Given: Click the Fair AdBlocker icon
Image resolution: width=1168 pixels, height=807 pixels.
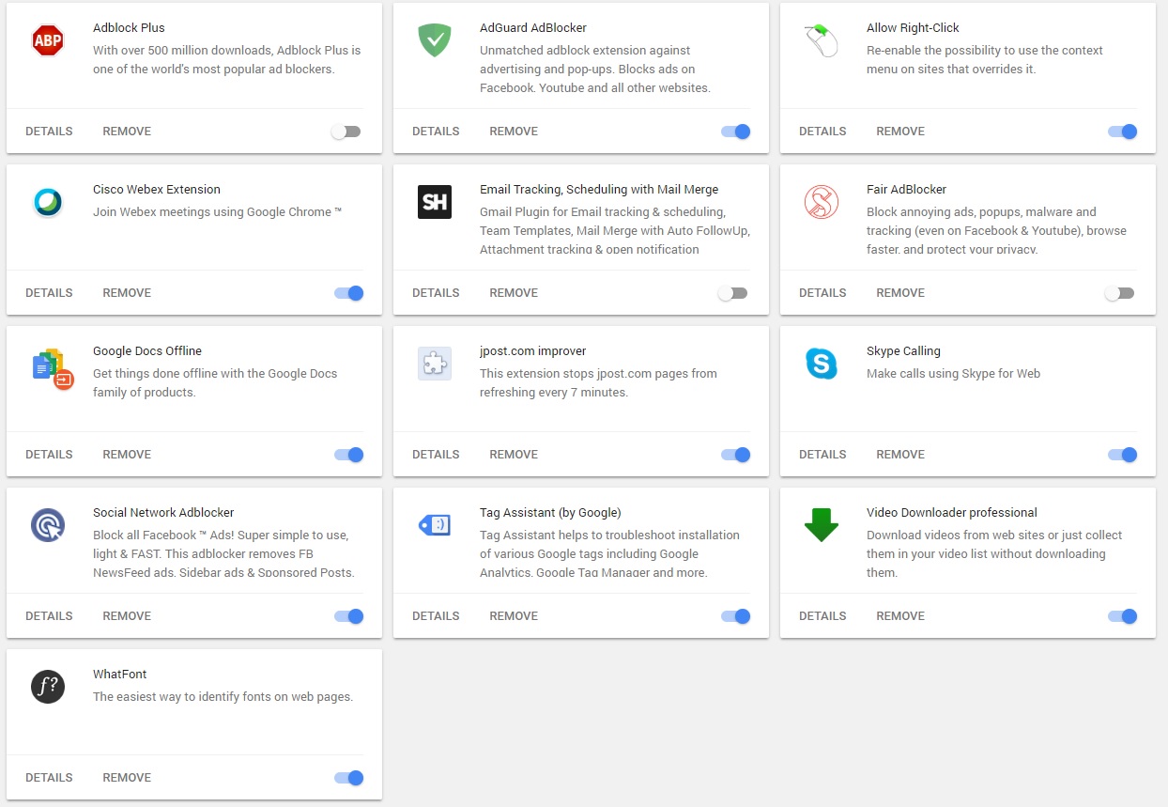Looking at the screenshot, I should point(821,202).
